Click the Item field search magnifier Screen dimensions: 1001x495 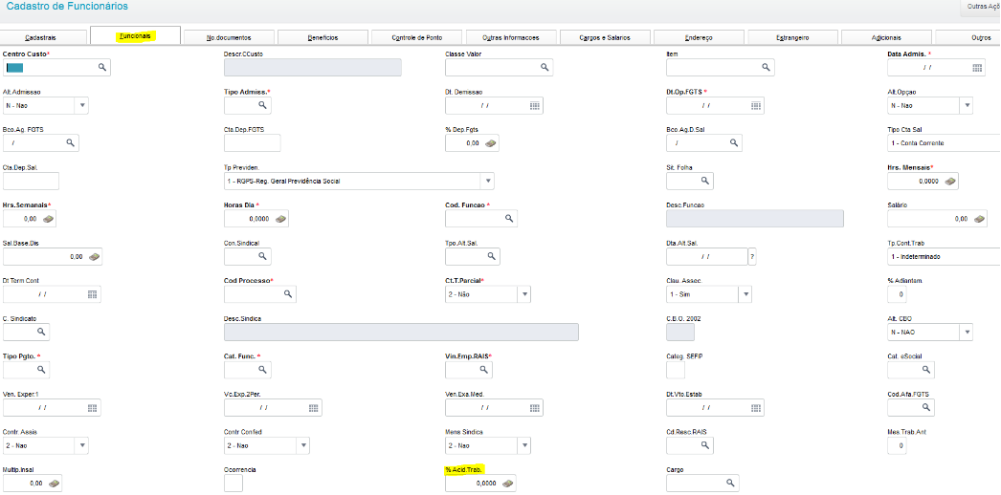tap(766, 67)
